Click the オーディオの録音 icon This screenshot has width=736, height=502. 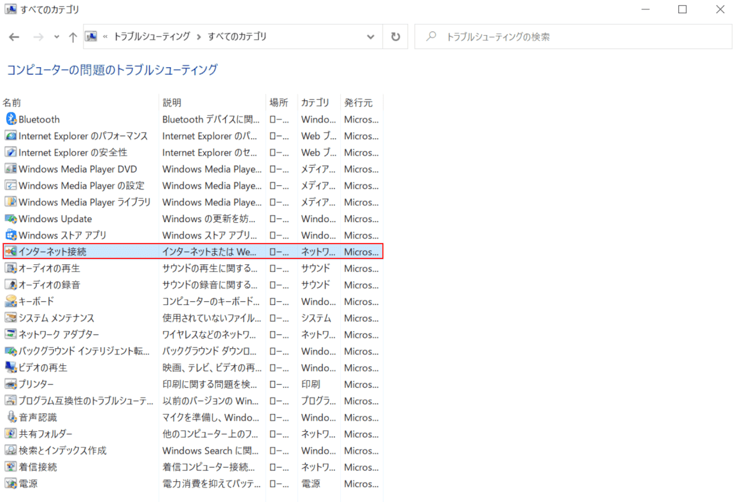click(x=11, y=285)
